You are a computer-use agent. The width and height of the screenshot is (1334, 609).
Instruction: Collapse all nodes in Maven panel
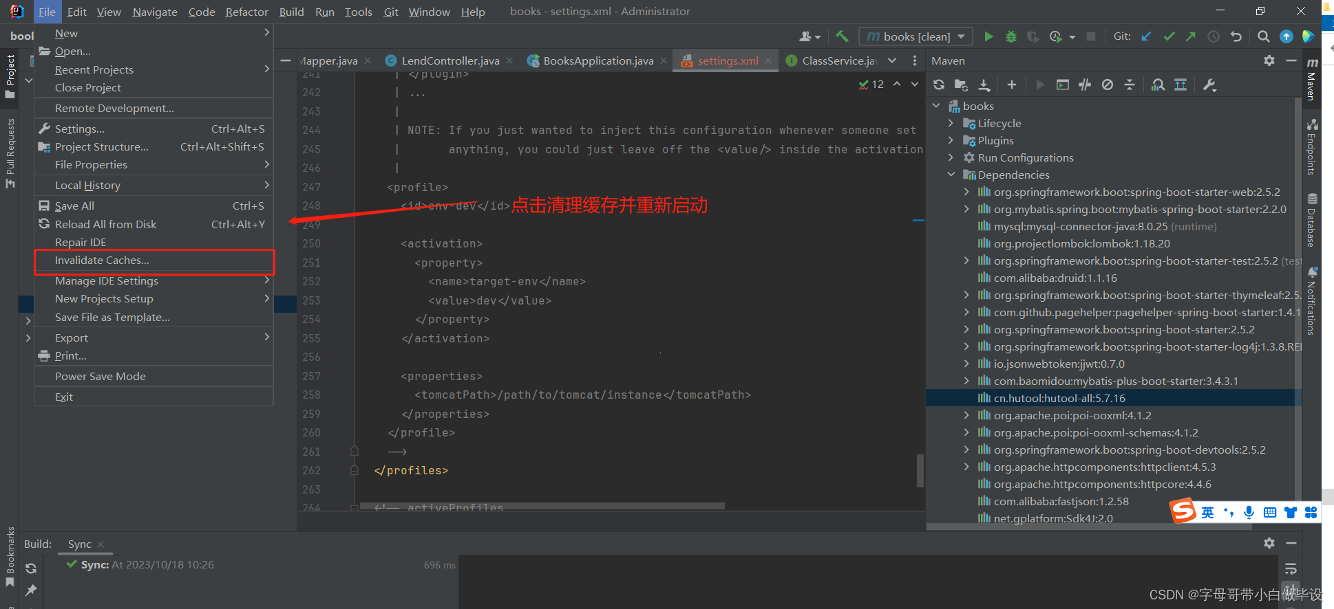[1130, 85]
